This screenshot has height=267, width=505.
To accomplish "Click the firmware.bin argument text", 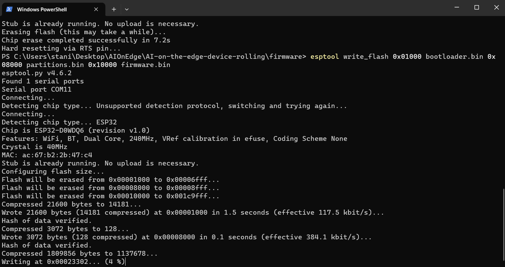I will coord(145,65).
